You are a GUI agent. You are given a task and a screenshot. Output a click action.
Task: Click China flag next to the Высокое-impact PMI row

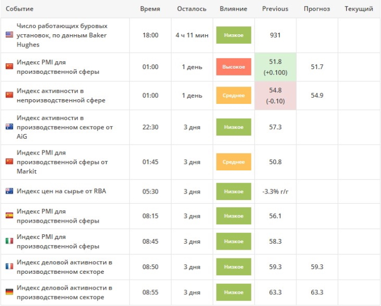click(9, 66)
